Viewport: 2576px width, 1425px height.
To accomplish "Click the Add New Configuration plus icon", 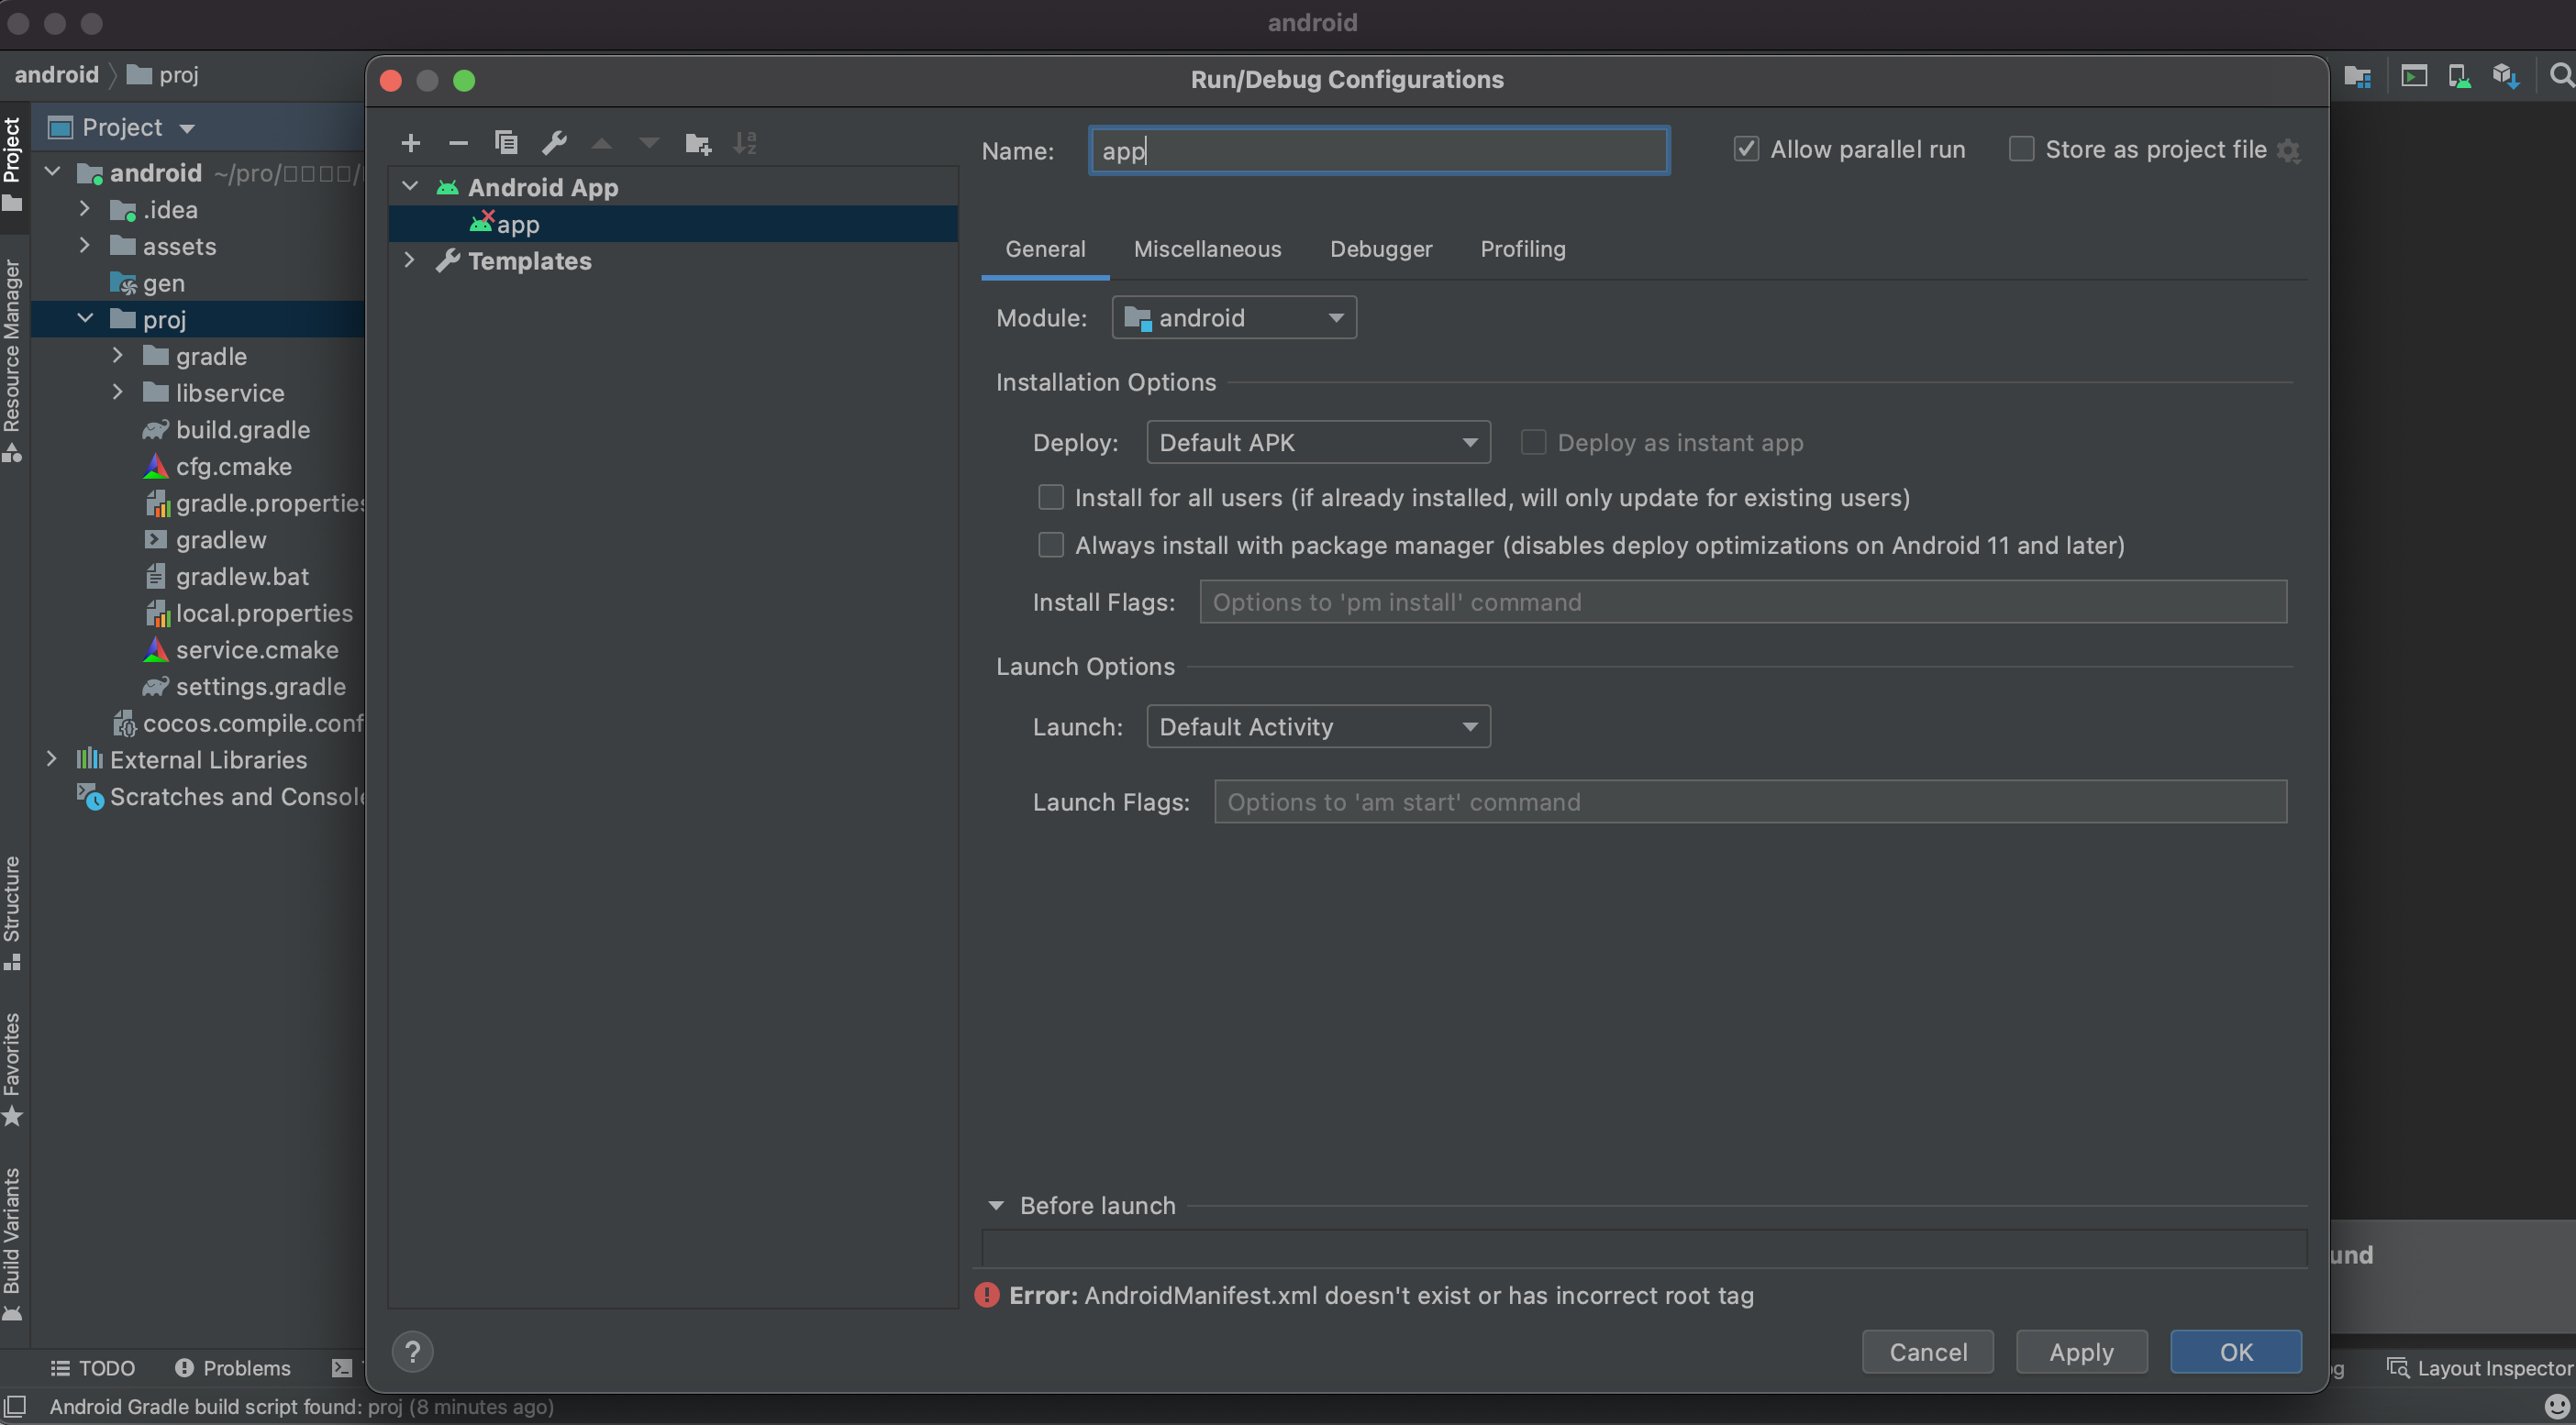I will 410,143.
